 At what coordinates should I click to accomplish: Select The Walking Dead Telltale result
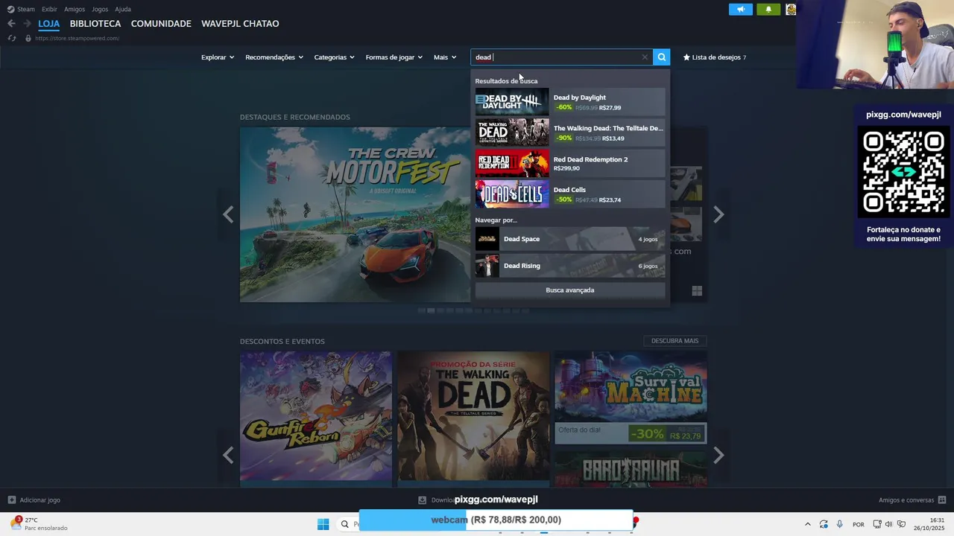(x=570, y=133)
